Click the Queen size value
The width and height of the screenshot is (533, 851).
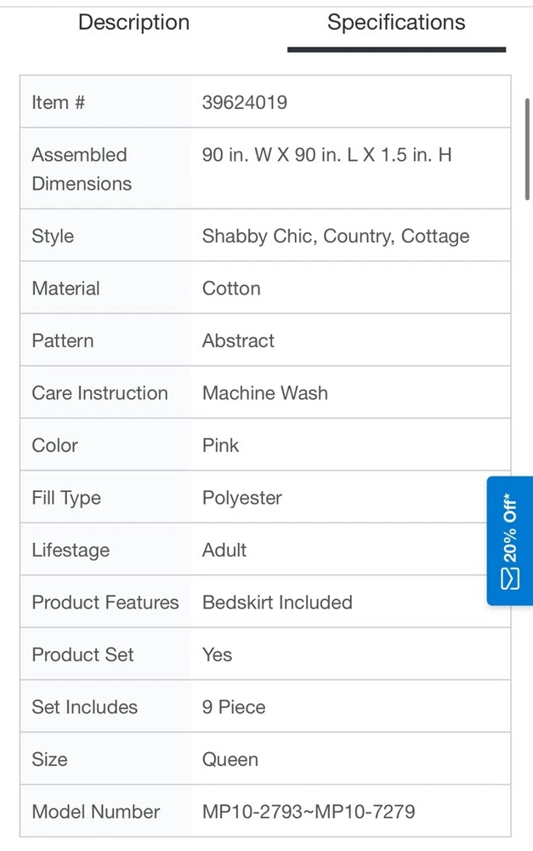pos(230,760)
